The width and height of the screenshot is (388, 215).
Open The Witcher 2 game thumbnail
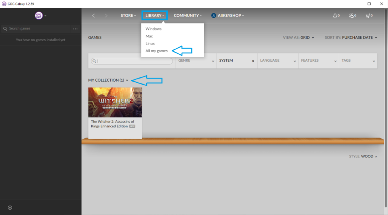point(115,102)
